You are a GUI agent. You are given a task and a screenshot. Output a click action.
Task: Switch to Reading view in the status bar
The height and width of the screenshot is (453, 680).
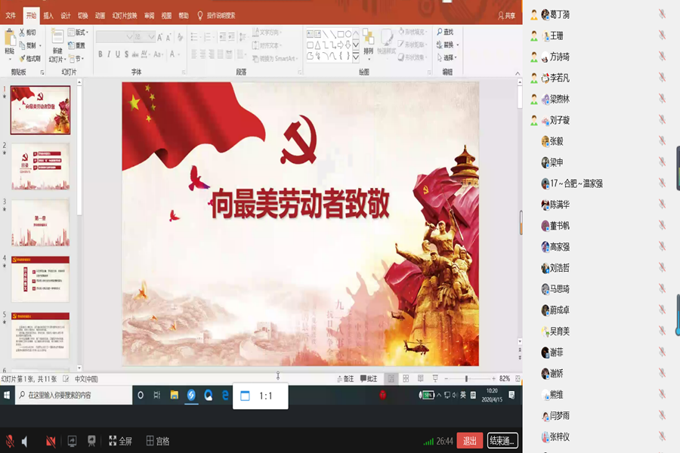(x=421, y=378)
